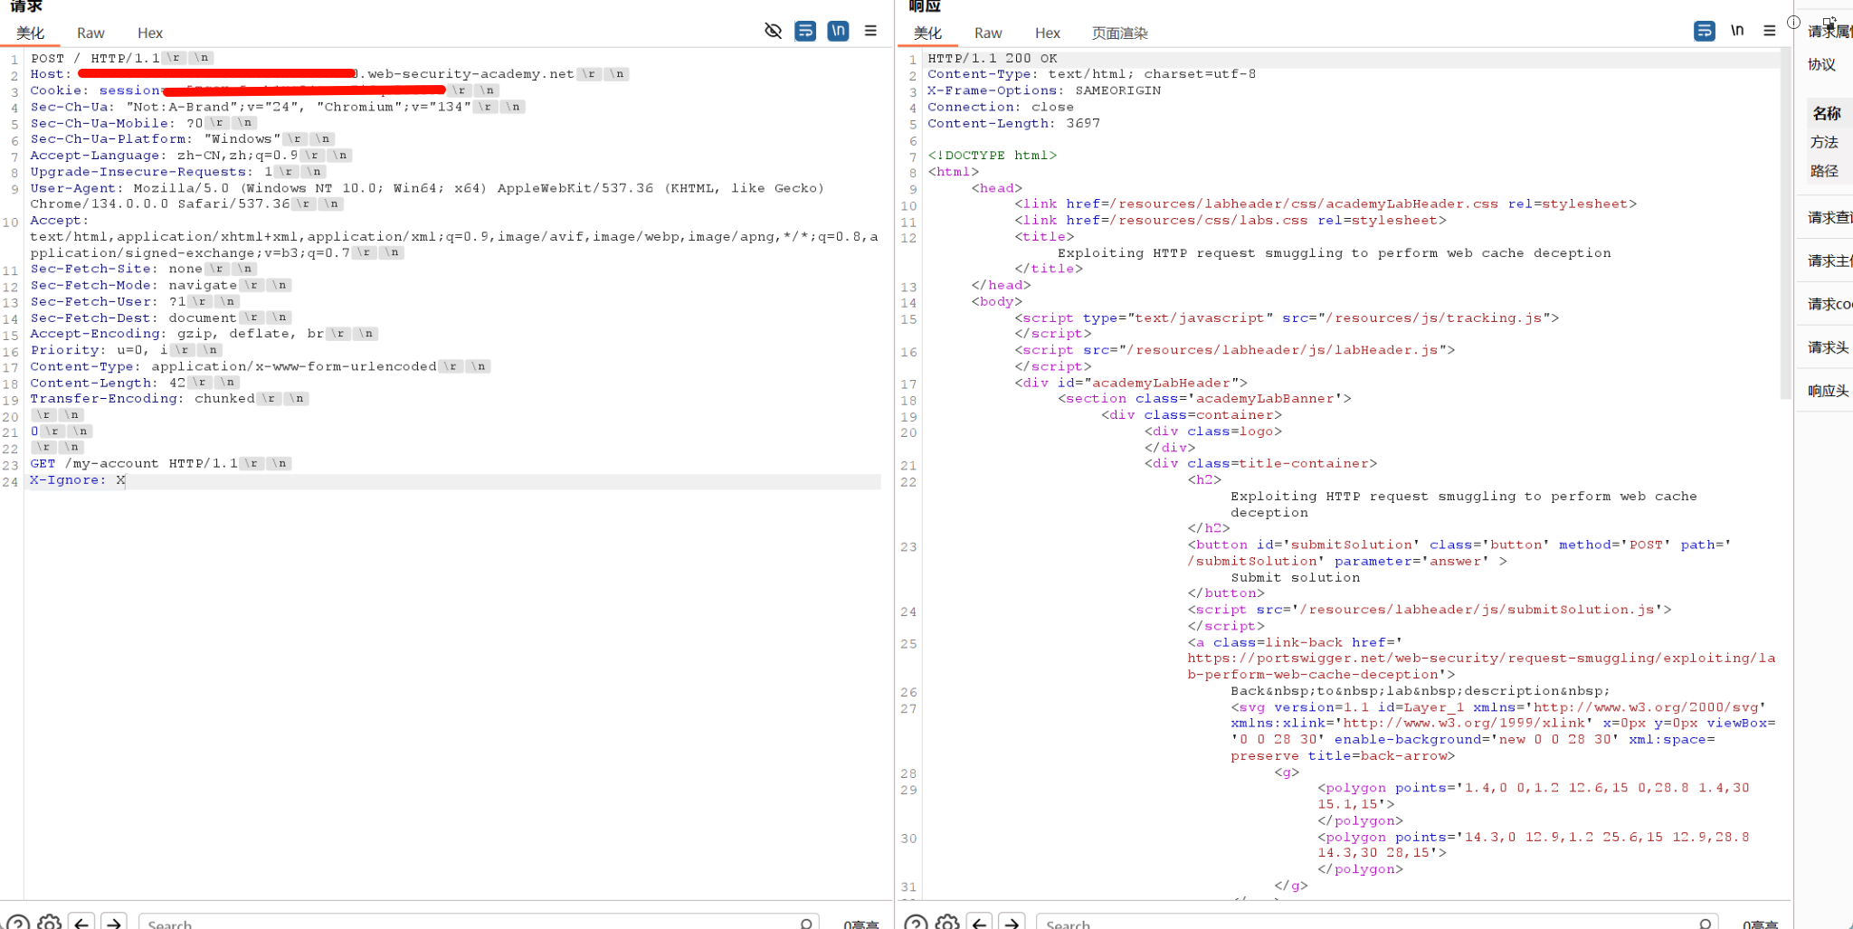Open the 页面渲染 response tab

[1119, 33]
